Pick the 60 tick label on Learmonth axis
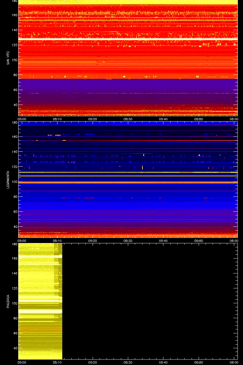243x365 pixels. point(15,212)
